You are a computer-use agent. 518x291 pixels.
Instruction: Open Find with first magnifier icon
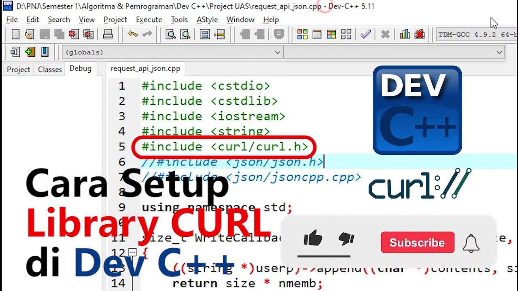pyautogui.click(x=171, y=34)
